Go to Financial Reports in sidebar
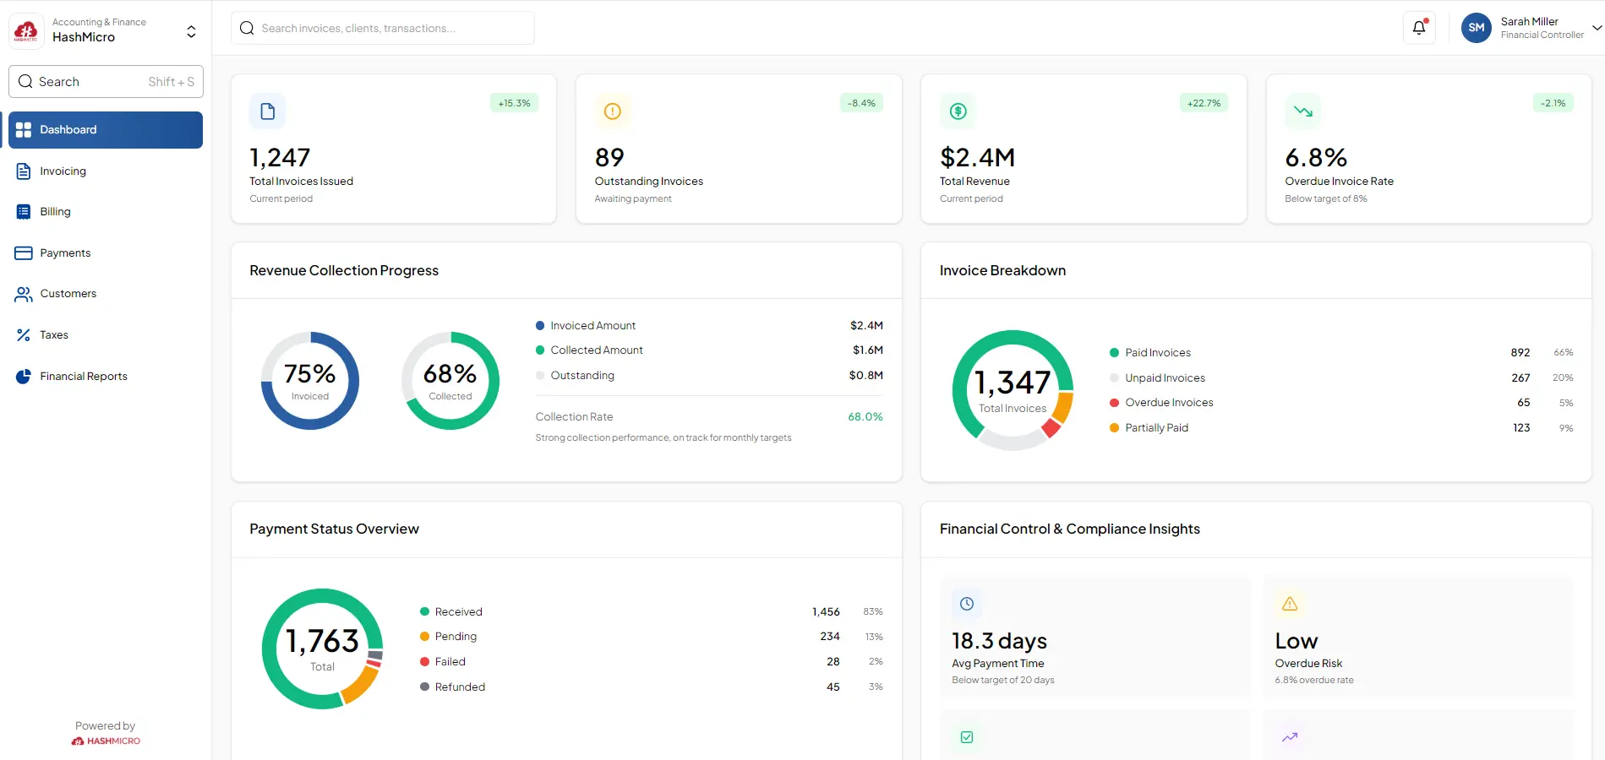 coord(83,377)
